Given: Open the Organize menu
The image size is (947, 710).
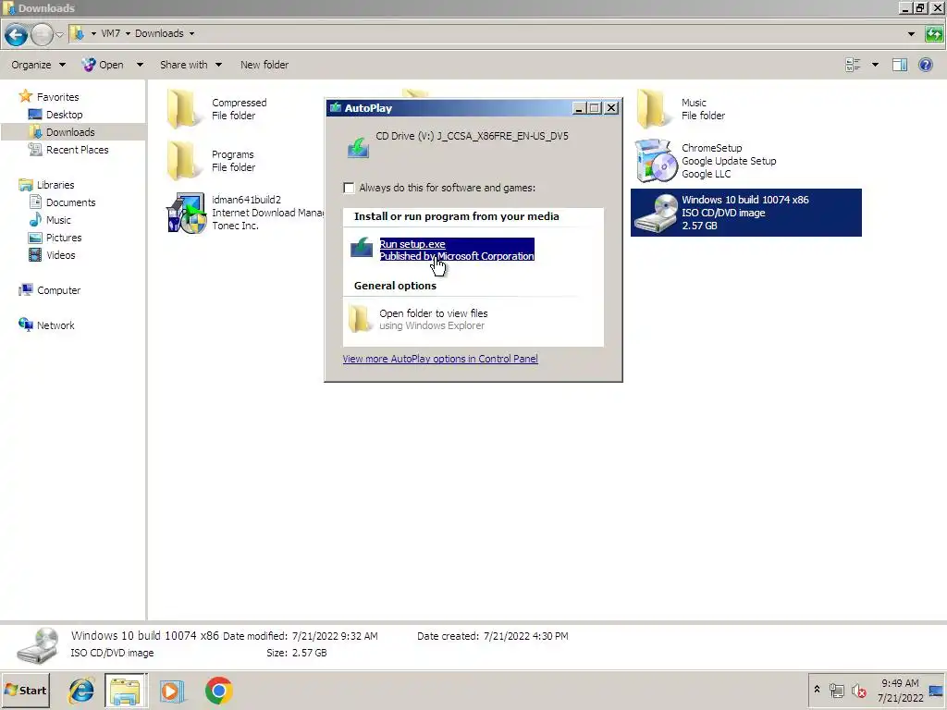Looking at the screenshot, I should click(38, 65).
